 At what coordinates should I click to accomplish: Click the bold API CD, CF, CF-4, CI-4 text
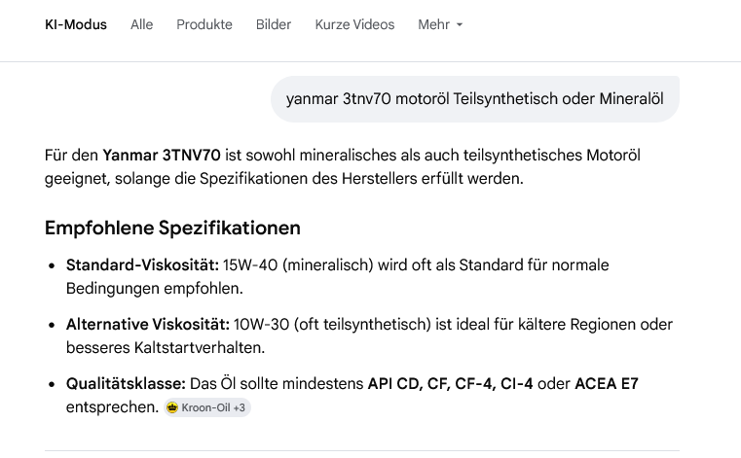pos(450,384)
